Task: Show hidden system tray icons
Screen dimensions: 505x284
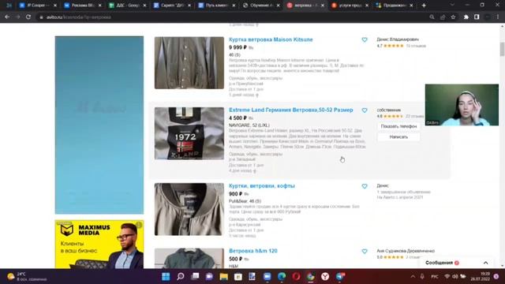Action: [413, 277]
